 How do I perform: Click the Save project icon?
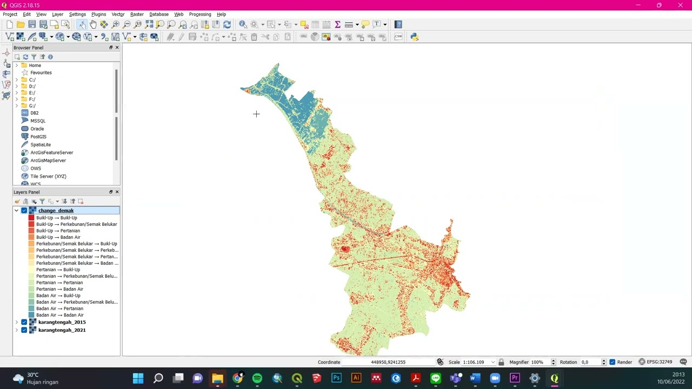(x=32, y=24)
